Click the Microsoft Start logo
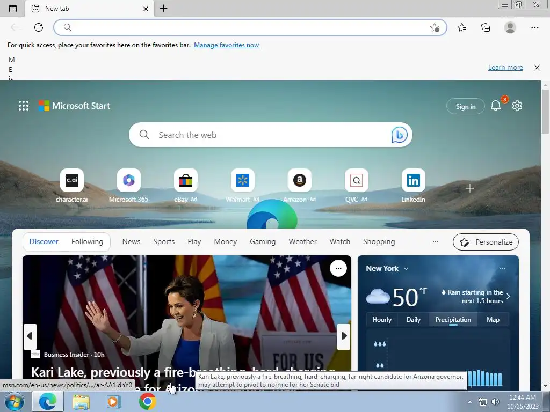 pyautogui.click(x=74, y=106)
